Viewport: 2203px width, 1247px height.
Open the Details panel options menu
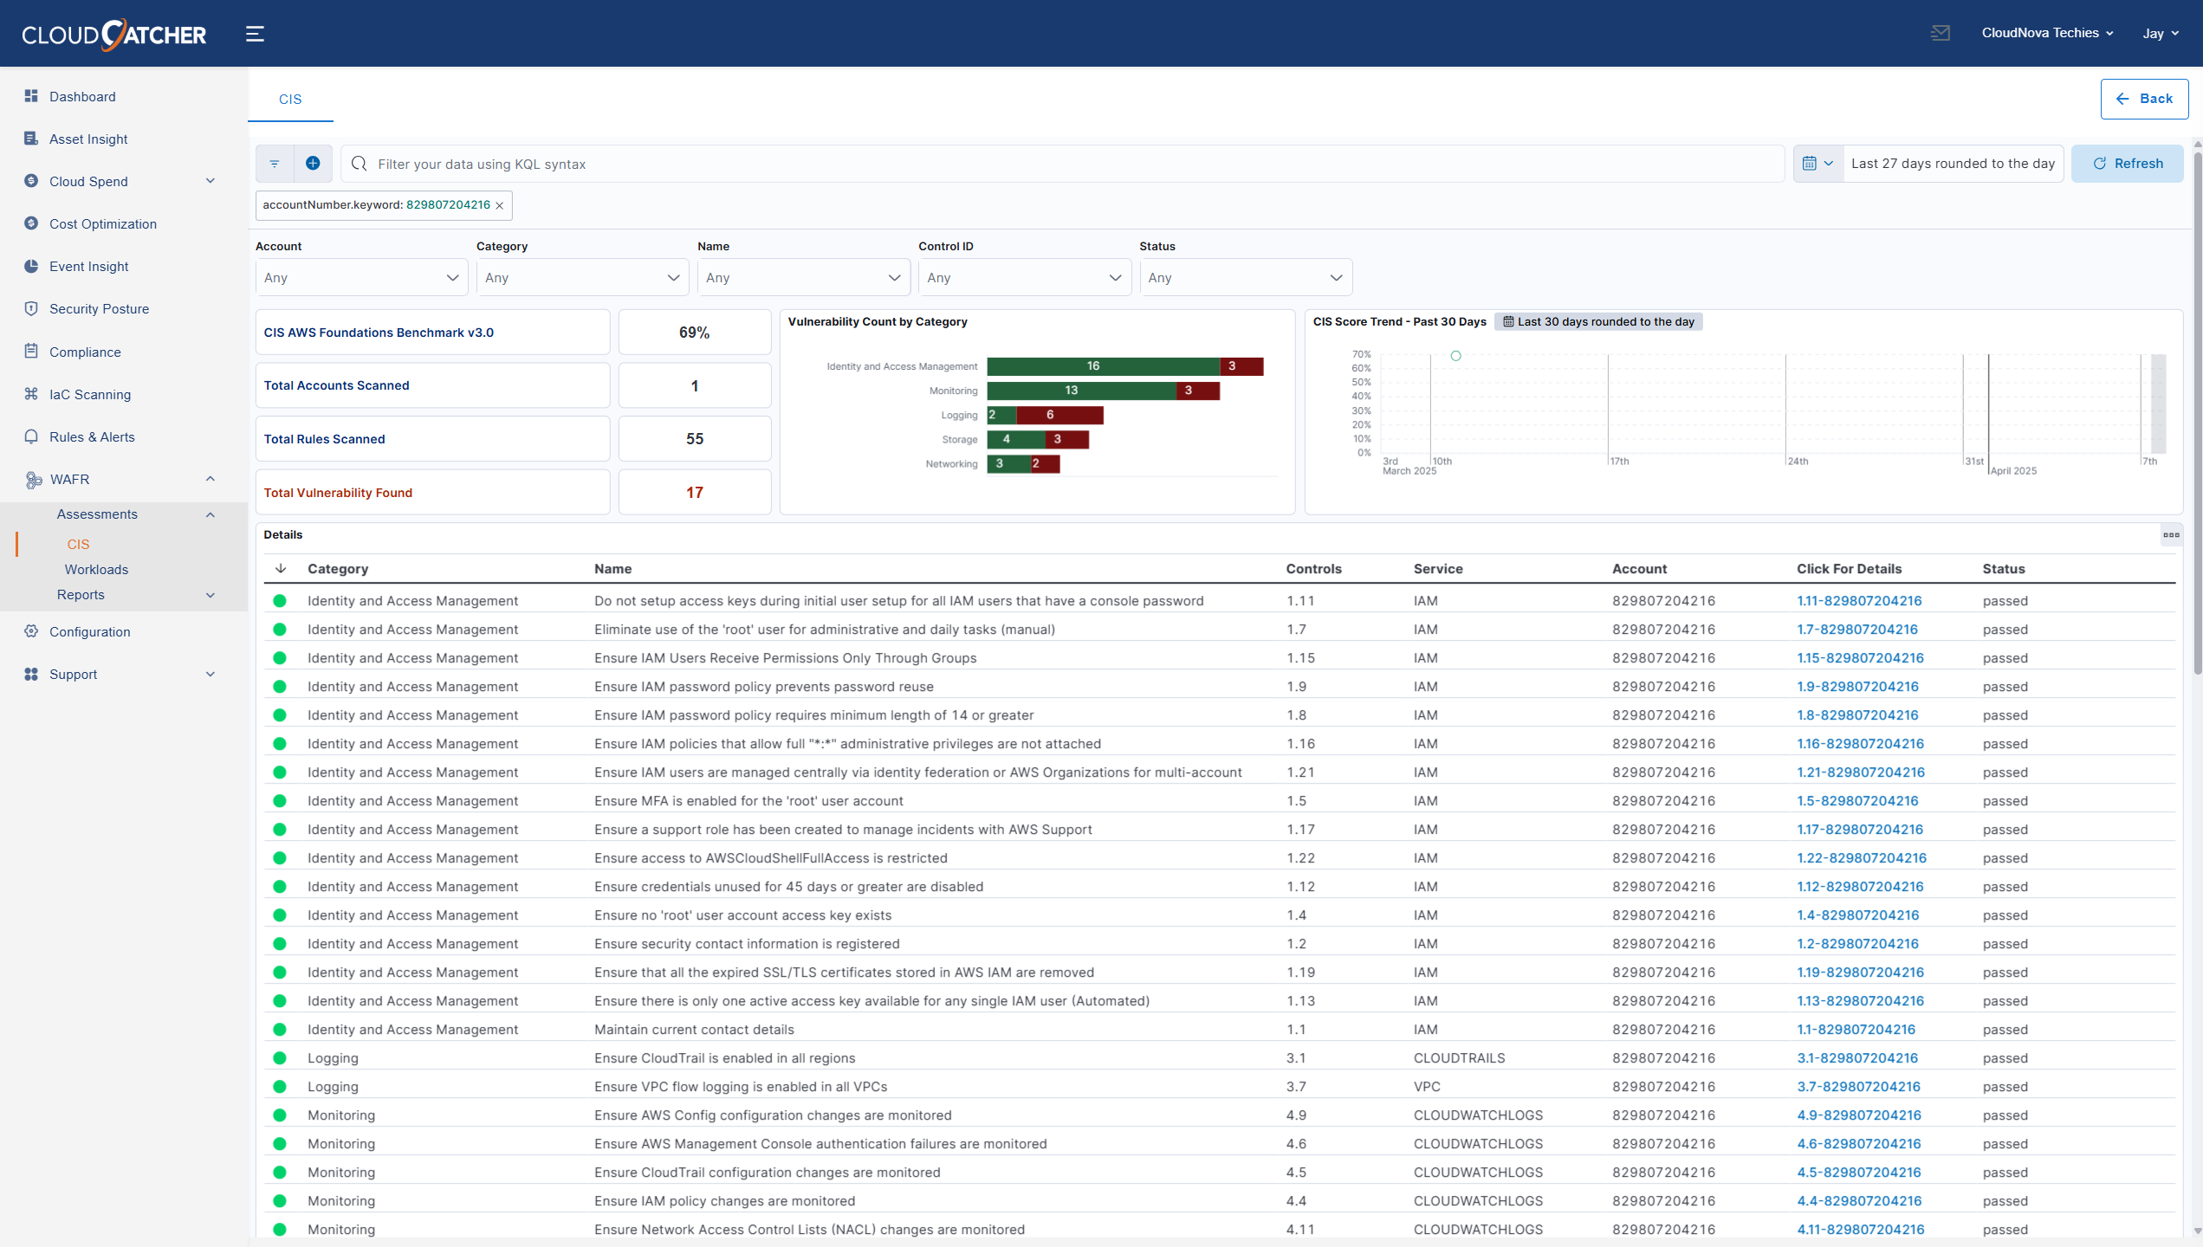[2171, 534]
